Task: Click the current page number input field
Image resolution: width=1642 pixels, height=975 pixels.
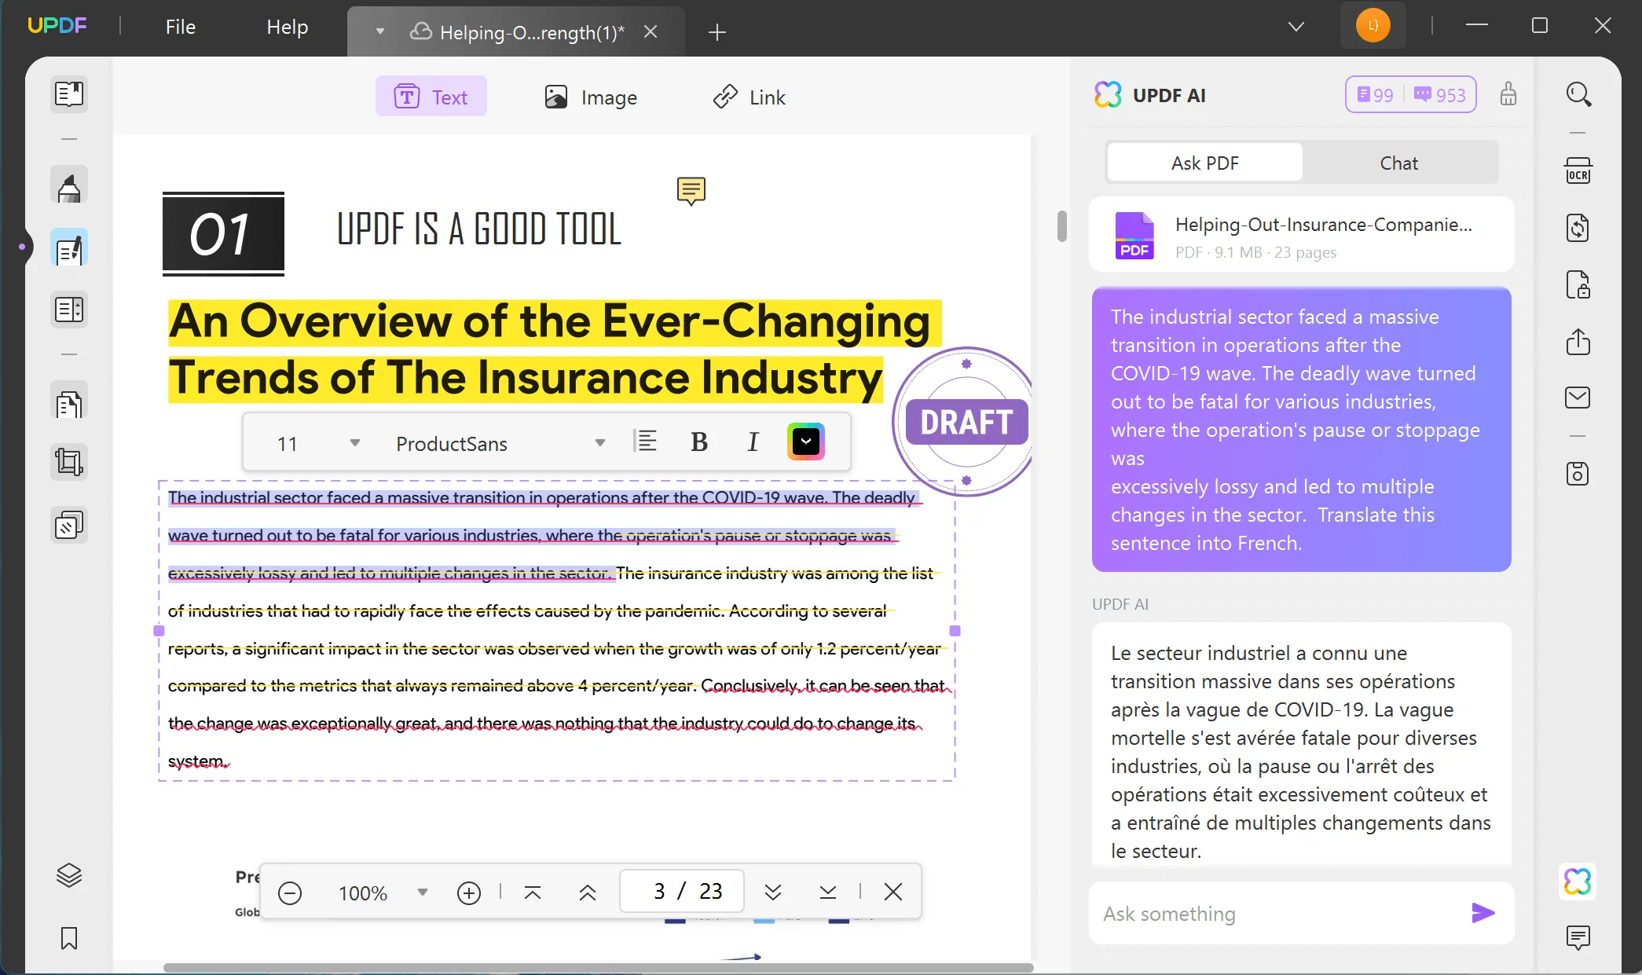Action: click(658, 892)
